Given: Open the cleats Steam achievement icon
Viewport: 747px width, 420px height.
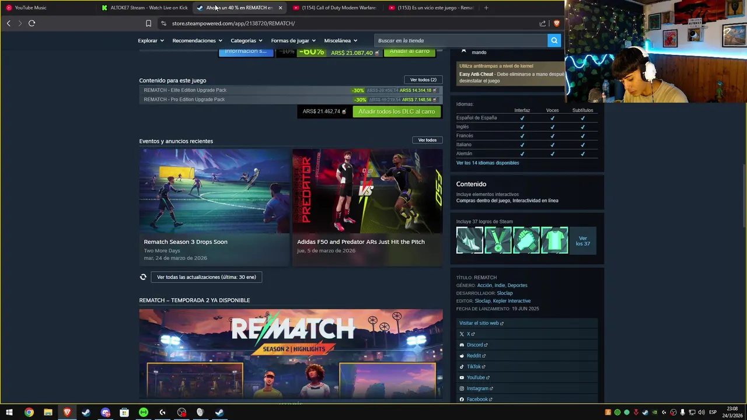Looking at the screenshot, I should pyautogui.click(x=470, y=240).
